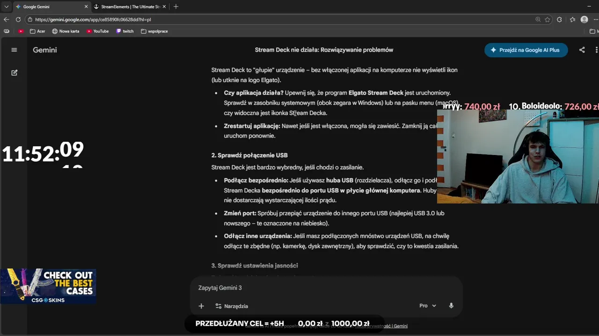Image resolution: width=599 pixels, height=336 pixels.
Task: Open the wspolprace bookmarks folder
Action: (154, 31)
